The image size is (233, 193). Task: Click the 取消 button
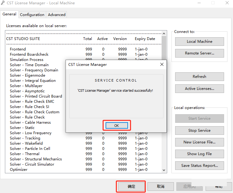161,187
